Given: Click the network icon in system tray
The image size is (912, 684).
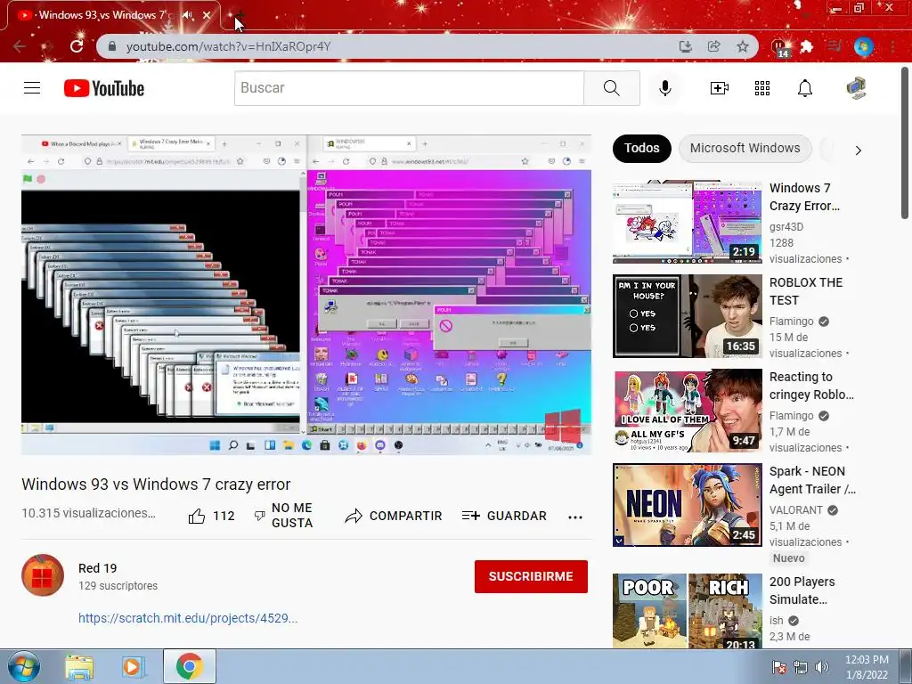Looking at the screenshot, I should 801,667.
